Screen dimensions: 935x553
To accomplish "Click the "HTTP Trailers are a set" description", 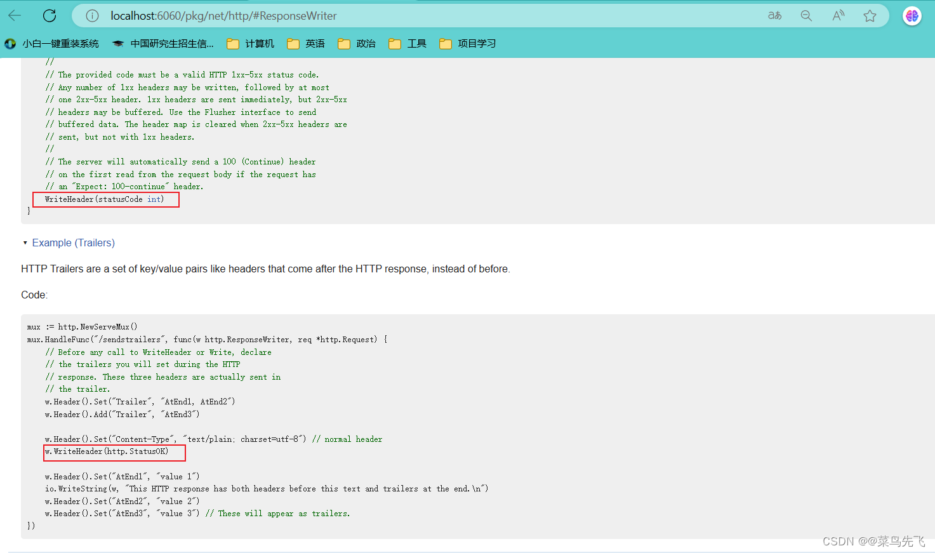I will point(265,269).
